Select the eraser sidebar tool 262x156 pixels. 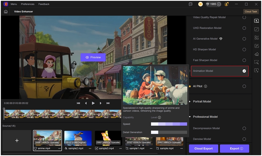(x=256, y=54)
